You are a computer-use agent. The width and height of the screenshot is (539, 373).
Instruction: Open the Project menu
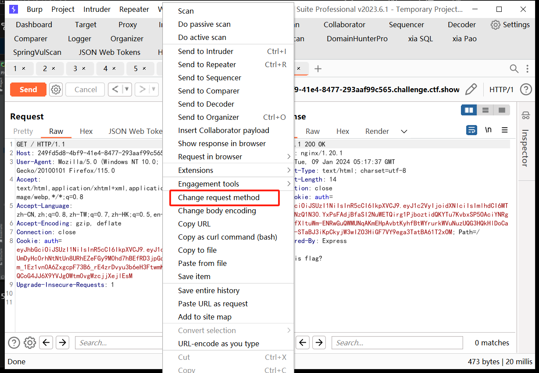click(x=63, y=9)
